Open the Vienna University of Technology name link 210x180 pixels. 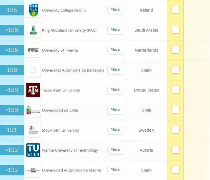point(70,150)
